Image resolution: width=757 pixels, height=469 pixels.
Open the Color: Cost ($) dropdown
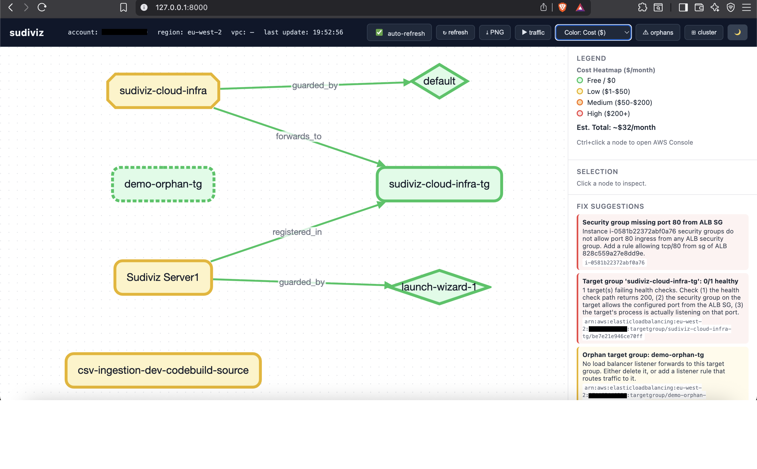click(x=593, y=32)
